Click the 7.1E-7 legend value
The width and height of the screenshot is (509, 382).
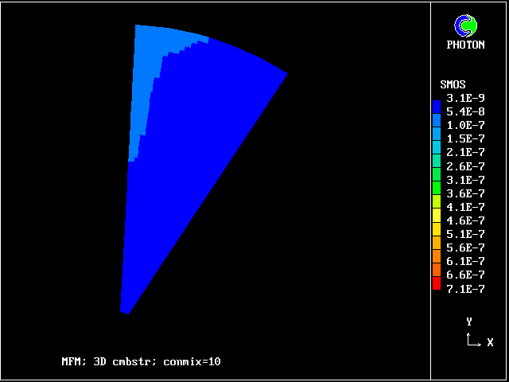[465, 289]
